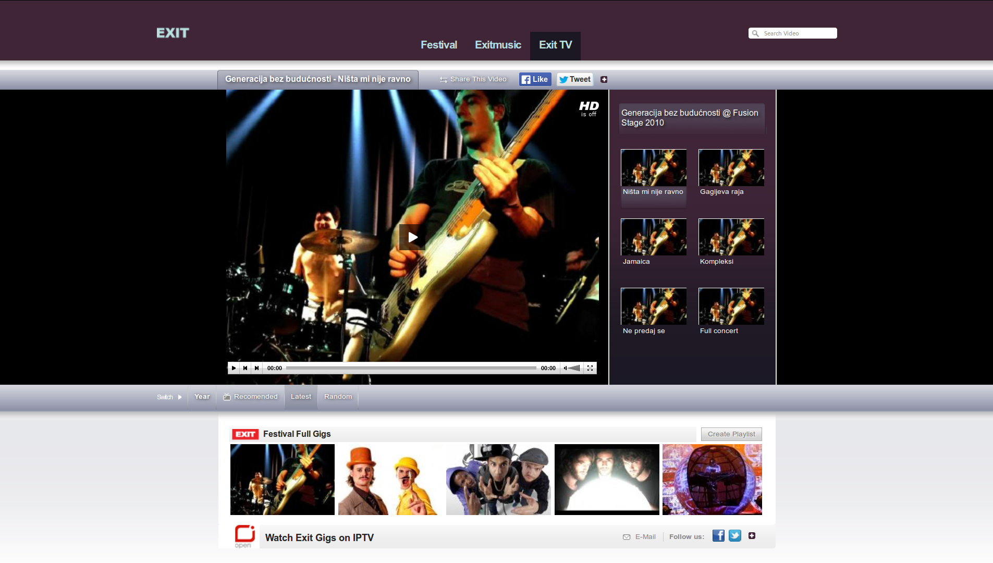Toggle the share plus icon beside Tweet button
993x563 pixels.
603,79
